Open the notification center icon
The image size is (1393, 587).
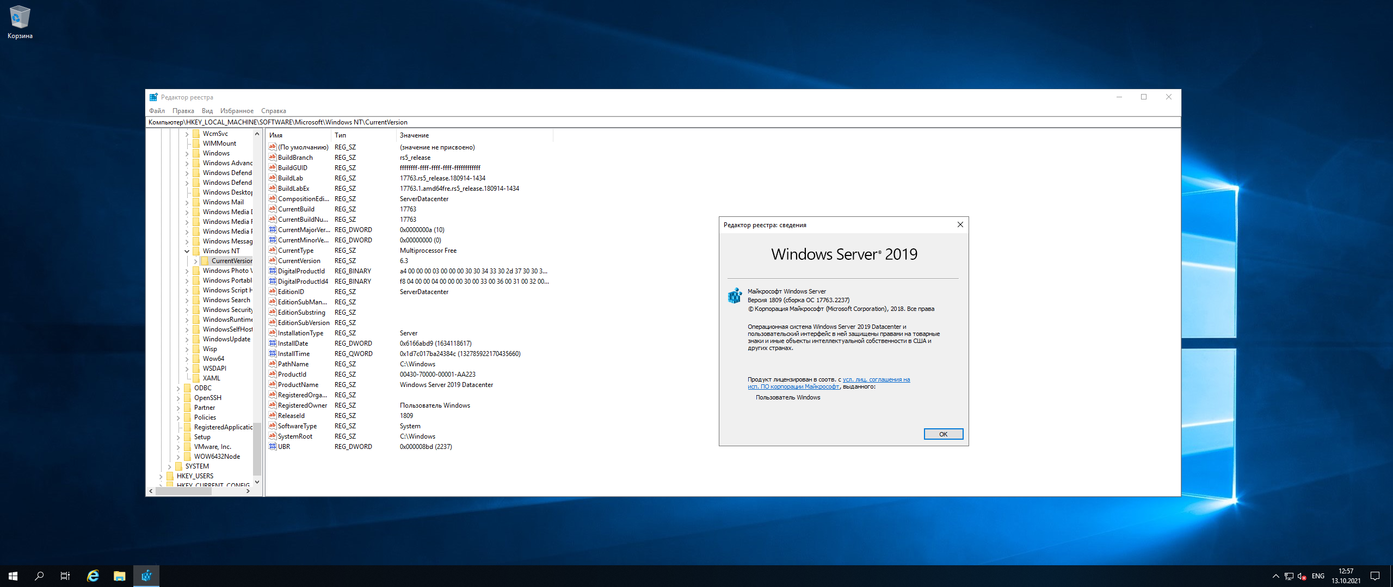1375,576
